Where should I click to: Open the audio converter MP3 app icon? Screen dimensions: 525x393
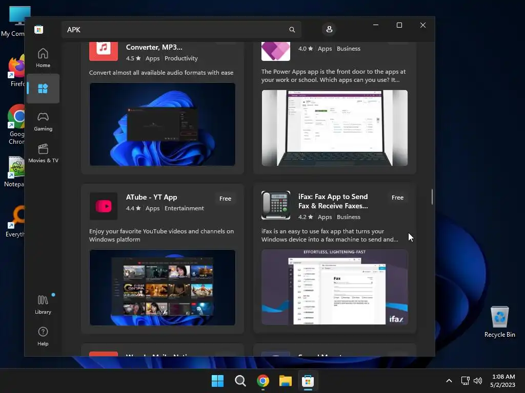coord(104,51)
